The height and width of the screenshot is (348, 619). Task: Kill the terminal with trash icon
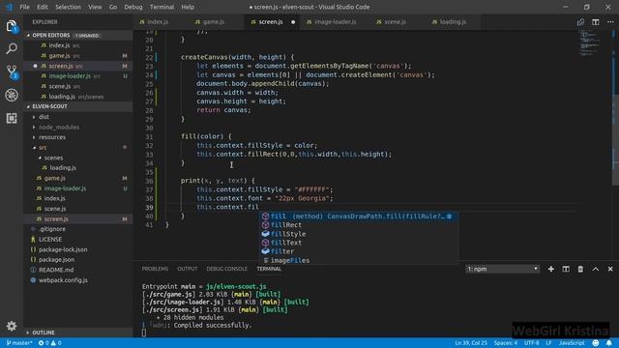tap(580, 269)
